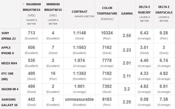The height and width of the screenshot is (109, 175).
Task: Sort by Gamma column header
Action: pyautogui.click(x=127, y=14)
